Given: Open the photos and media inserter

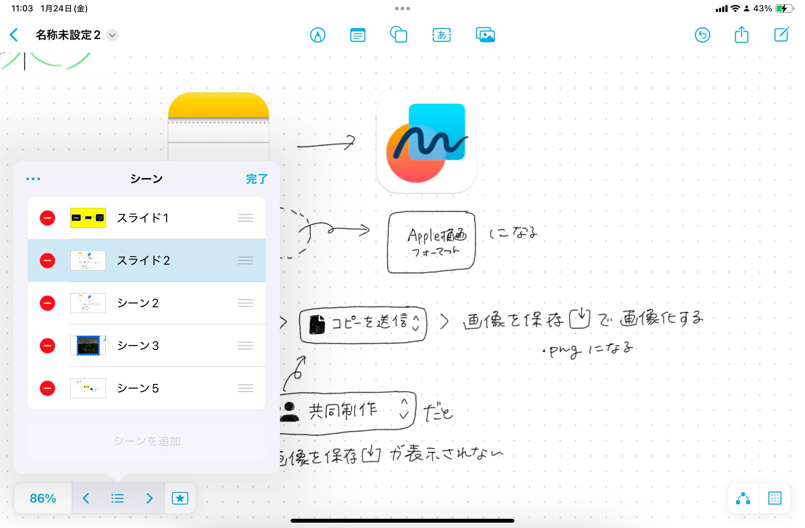Looking at the screenshot, I should pos(485,35).
